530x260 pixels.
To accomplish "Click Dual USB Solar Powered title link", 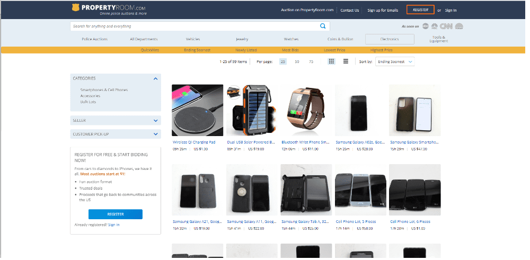I will click(251, 142).
